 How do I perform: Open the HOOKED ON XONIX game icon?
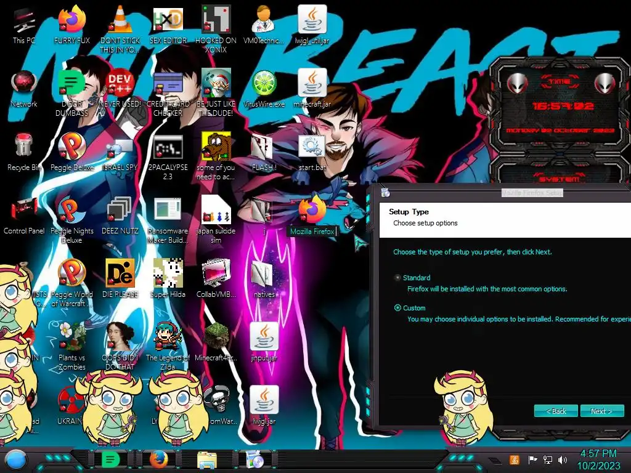[216, 20]
